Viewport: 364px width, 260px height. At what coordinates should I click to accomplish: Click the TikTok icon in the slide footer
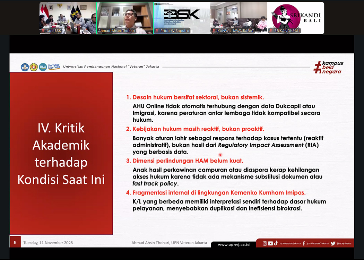[x=276, y=243]
